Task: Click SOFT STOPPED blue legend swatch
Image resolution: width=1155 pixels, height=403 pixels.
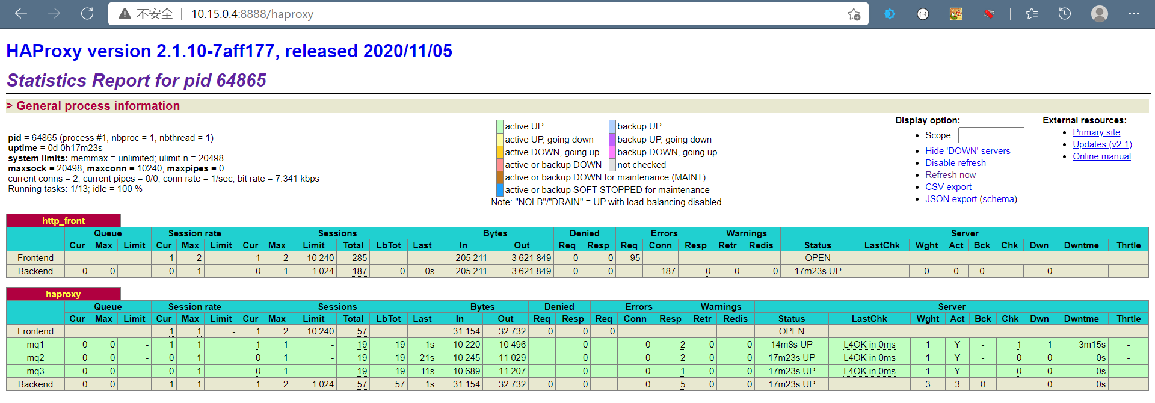Action: coord(499,189)
